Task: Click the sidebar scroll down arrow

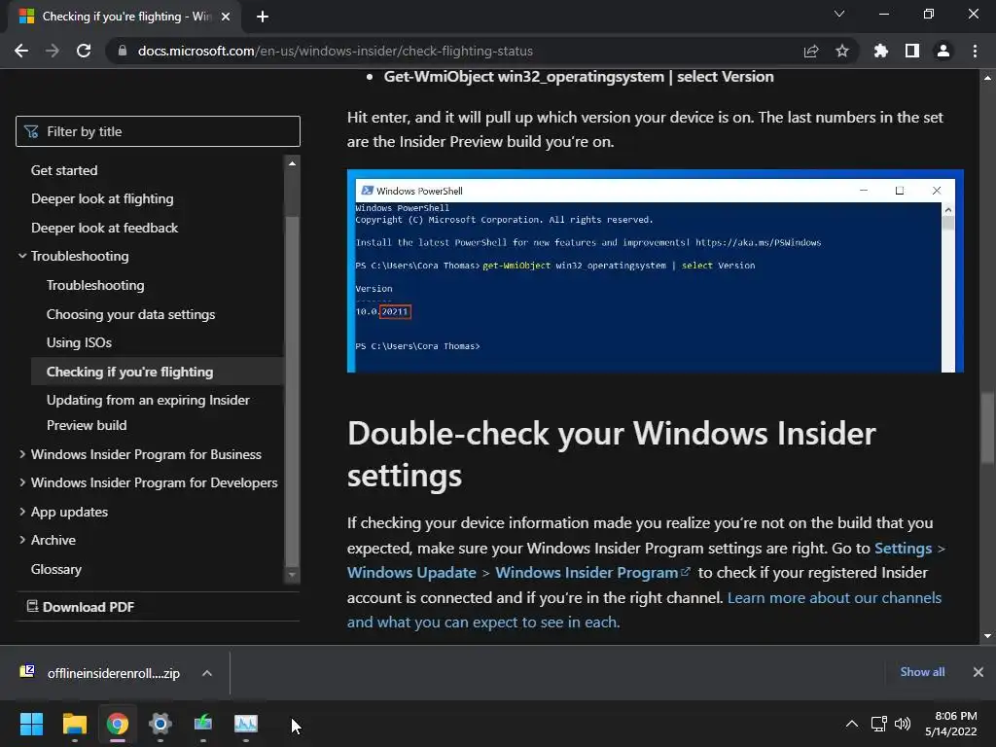Action: click(x=292, y=575)
